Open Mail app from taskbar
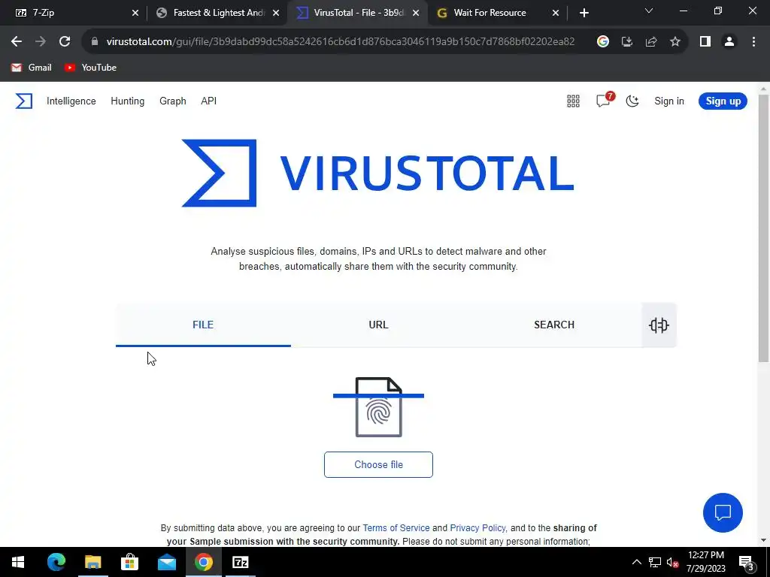The width and height of the screenshot is (770, 577). [166, 562]
